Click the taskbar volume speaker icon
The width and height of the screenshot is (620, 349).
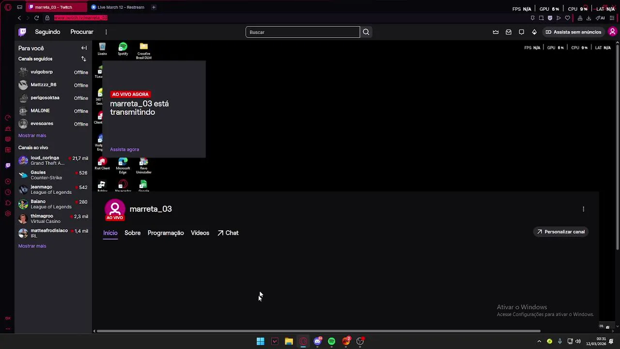click(x=578, y=341)
